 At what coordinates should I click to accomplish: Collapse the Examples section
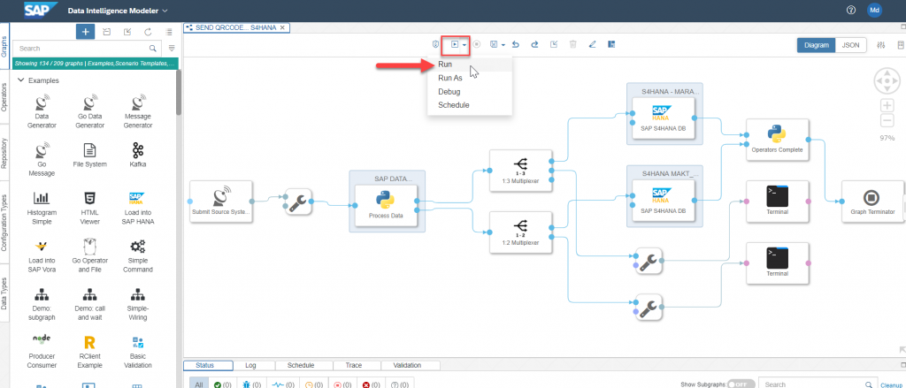(21, 80)
